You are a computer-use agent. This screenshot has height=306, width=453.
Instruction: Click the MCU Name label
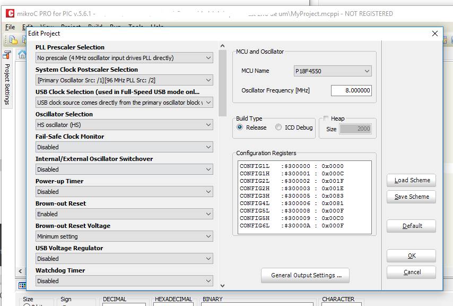[255, 71]
